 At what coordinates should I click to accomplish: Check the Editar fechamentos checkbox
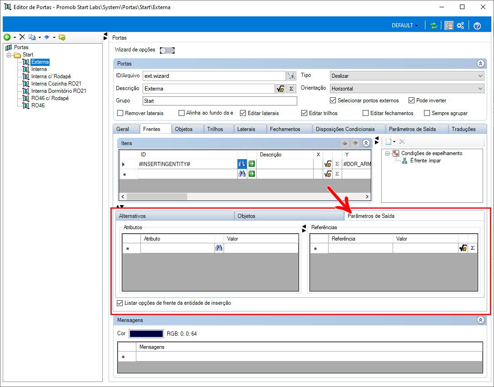click(x=365, y=113)
